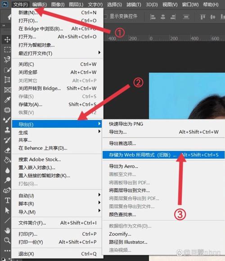Expand the toolbar double-arrow toggle

(x=4, y=26)
